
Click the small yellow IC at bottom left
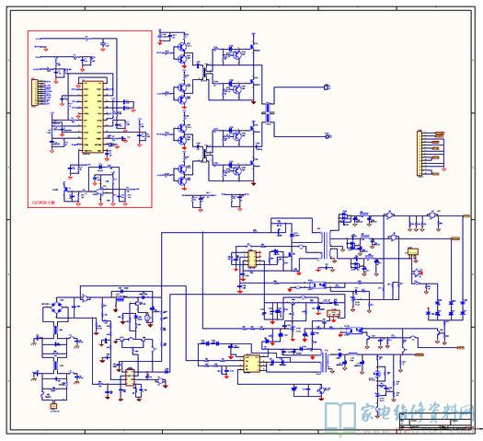pyautogui.click(x=130, y=377)
